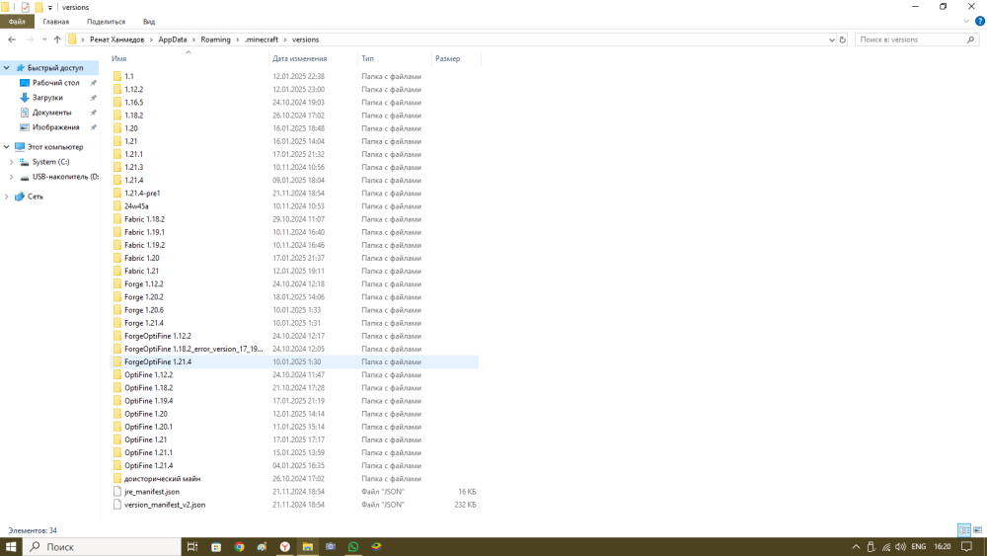Switch the ENG input language indicator
The image size is (987, 556).
(x=918, y=546)
